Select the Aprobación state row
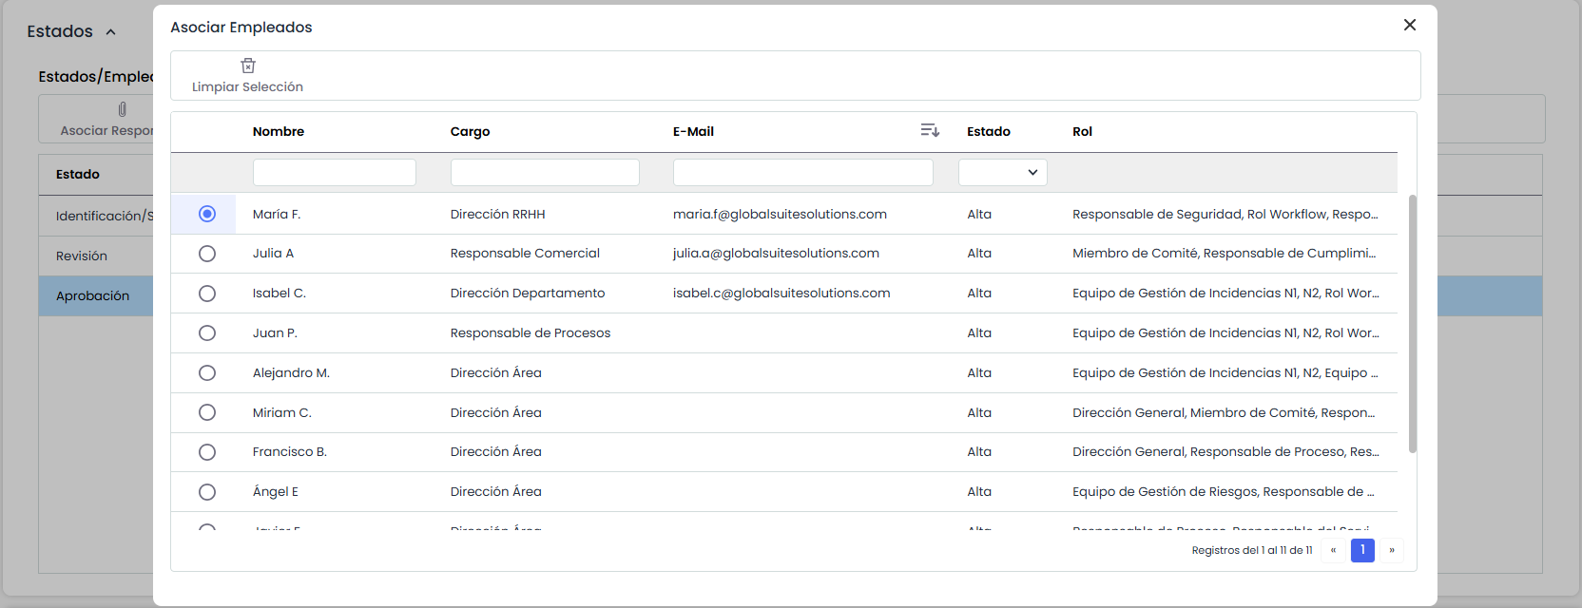The image size is (1582, 608). pos(92,296)
